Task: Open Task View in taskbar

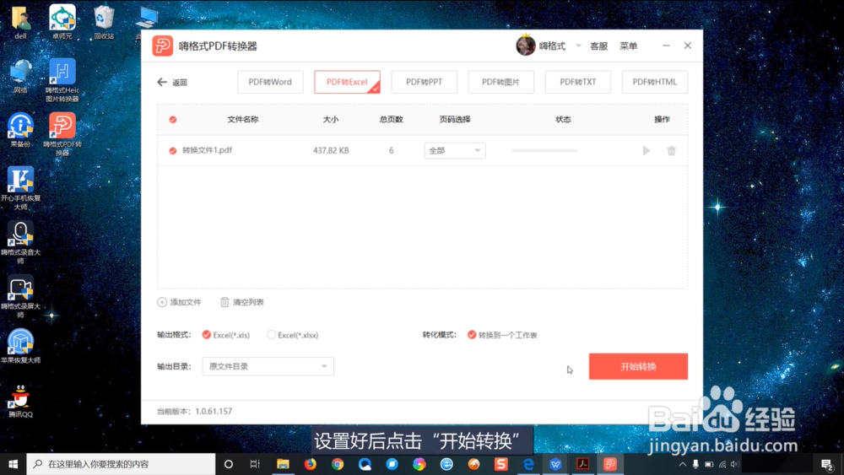Action: pos(255,464)
